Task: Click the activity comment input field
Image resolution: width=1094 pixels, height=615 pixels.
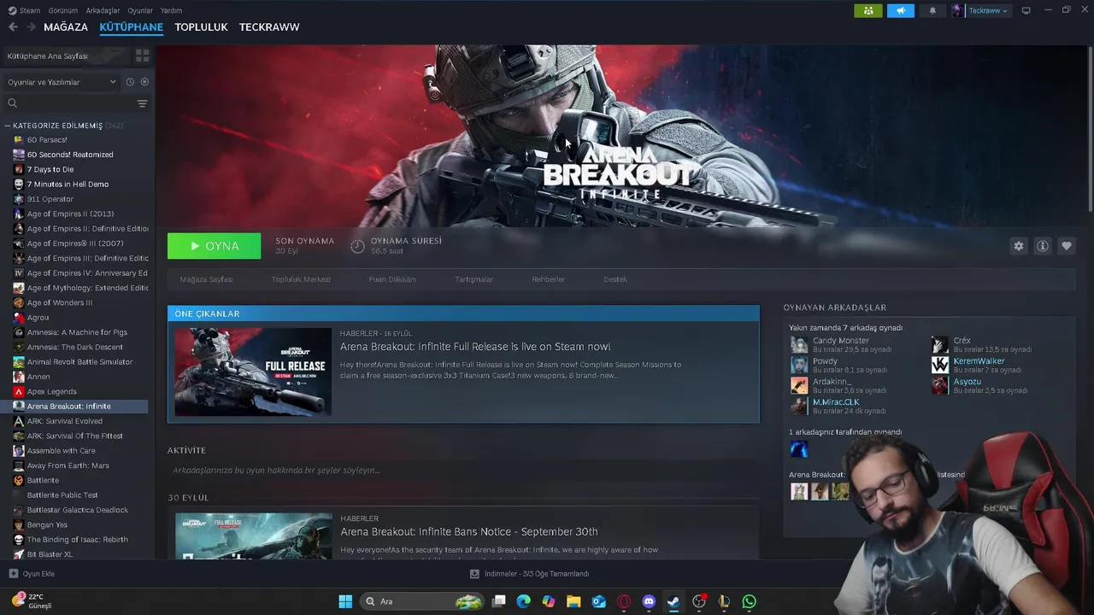Action: [462, 471]
